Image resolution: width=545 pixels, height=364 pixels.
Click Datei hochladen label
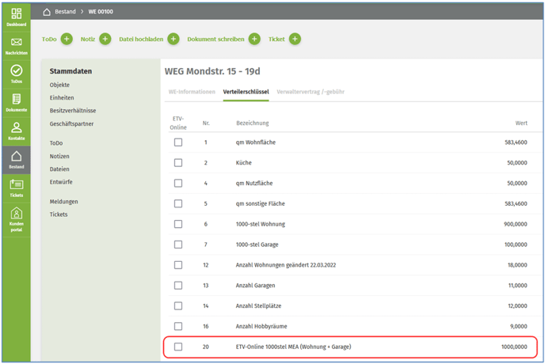(x=141, y=39)
